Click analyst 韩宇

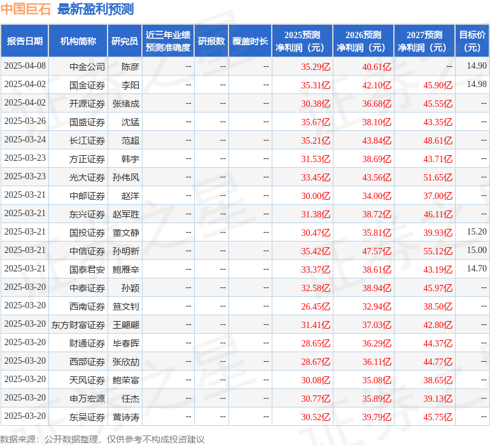point(130,159)
